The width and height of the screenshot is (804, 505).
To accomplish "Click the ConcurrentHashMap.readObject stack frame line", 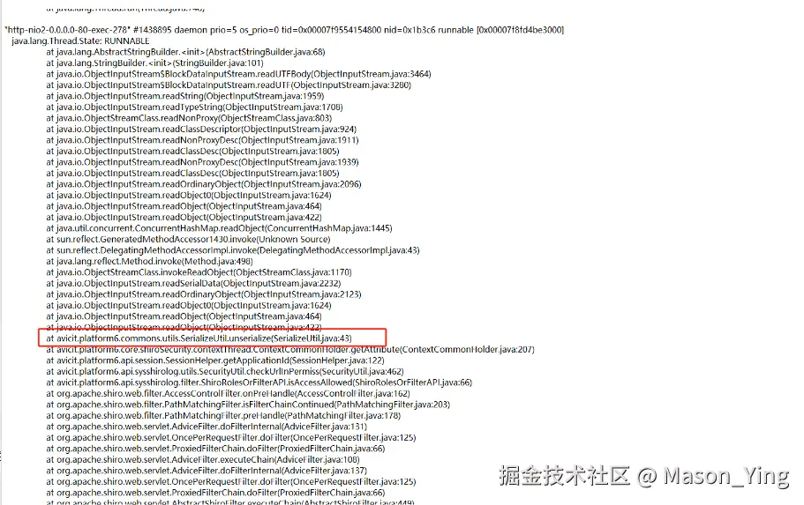I will coord(219,228).
